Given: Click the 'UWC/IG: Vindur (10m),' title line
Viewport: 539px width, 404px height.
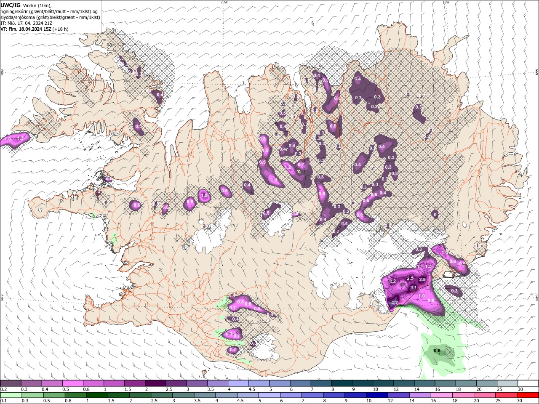Looking at the screenshot, I should coord(26,5).
